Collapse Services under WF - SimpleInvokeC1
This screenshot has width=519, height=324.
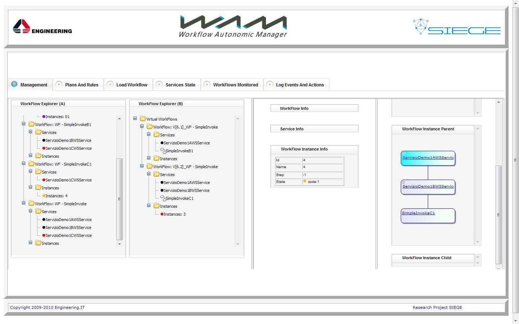(x=30, y=172)
